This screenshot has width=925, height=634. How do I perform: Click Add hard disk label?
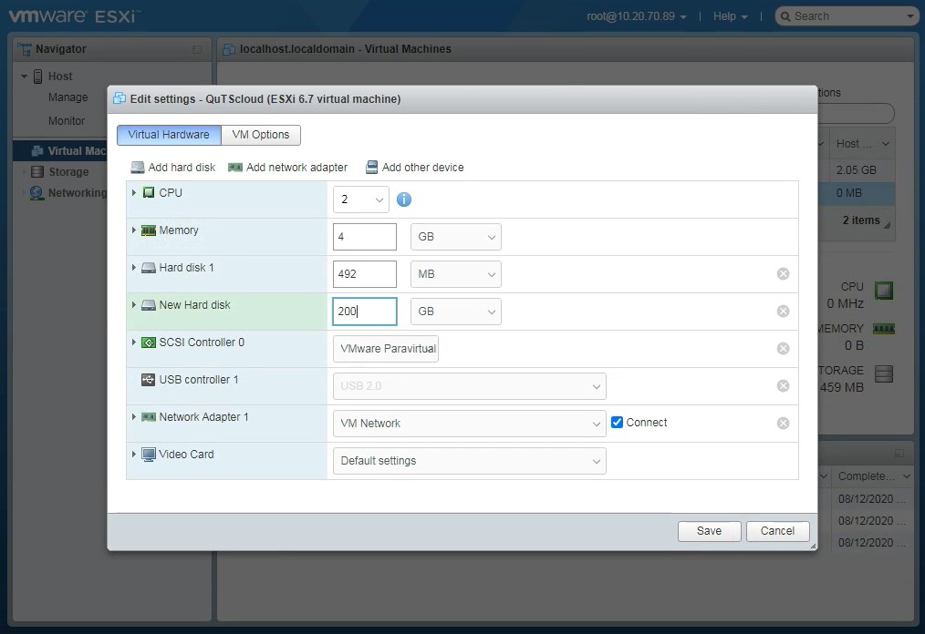point(182,168)
